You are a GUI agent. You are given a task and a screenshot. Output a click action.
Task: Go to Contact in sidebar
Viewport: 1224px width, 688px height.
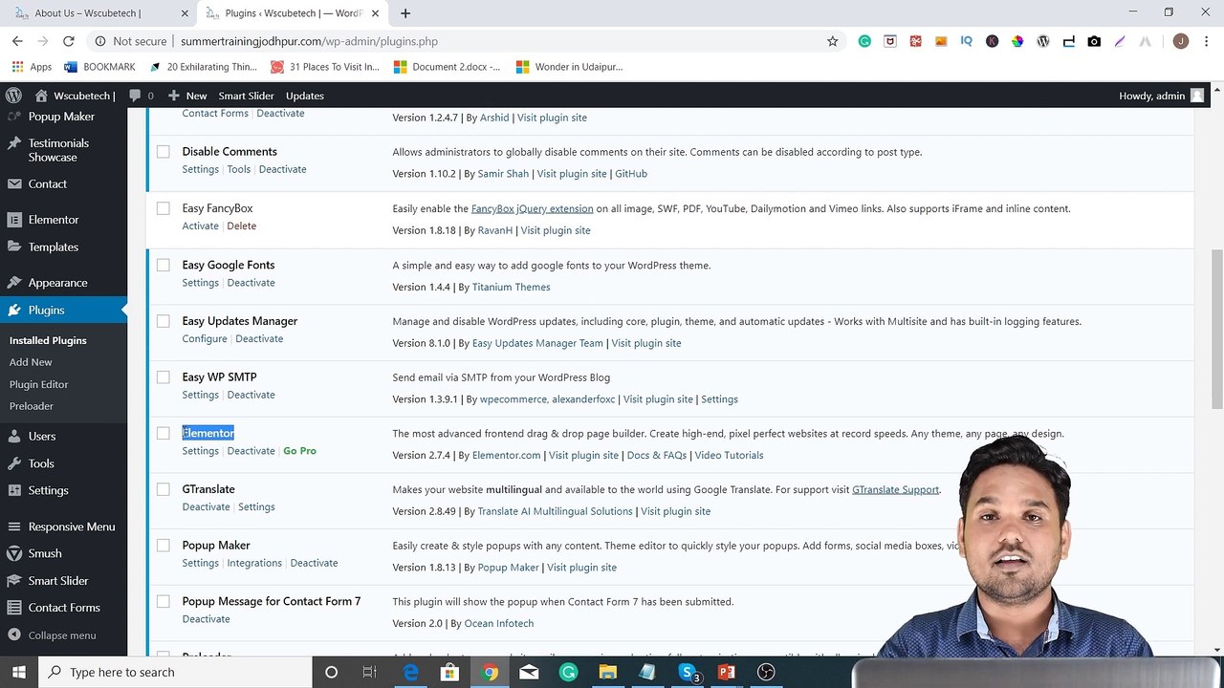pos(47,183)
